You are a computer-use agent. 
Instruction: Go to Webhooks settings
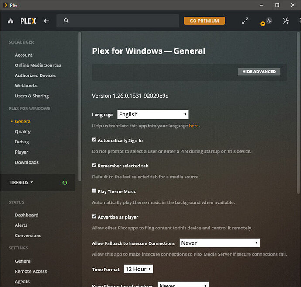pos(26,85)
